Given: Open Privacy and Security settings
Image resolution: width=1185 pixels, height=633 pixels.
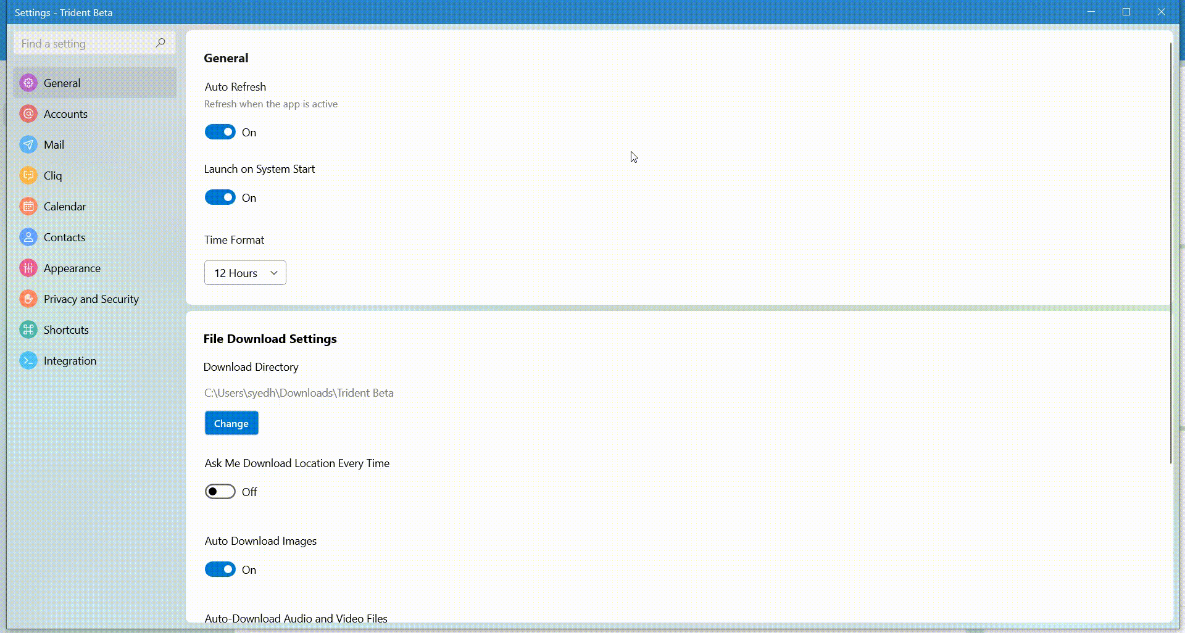Looking at the screenshot, I should point(91,299).
